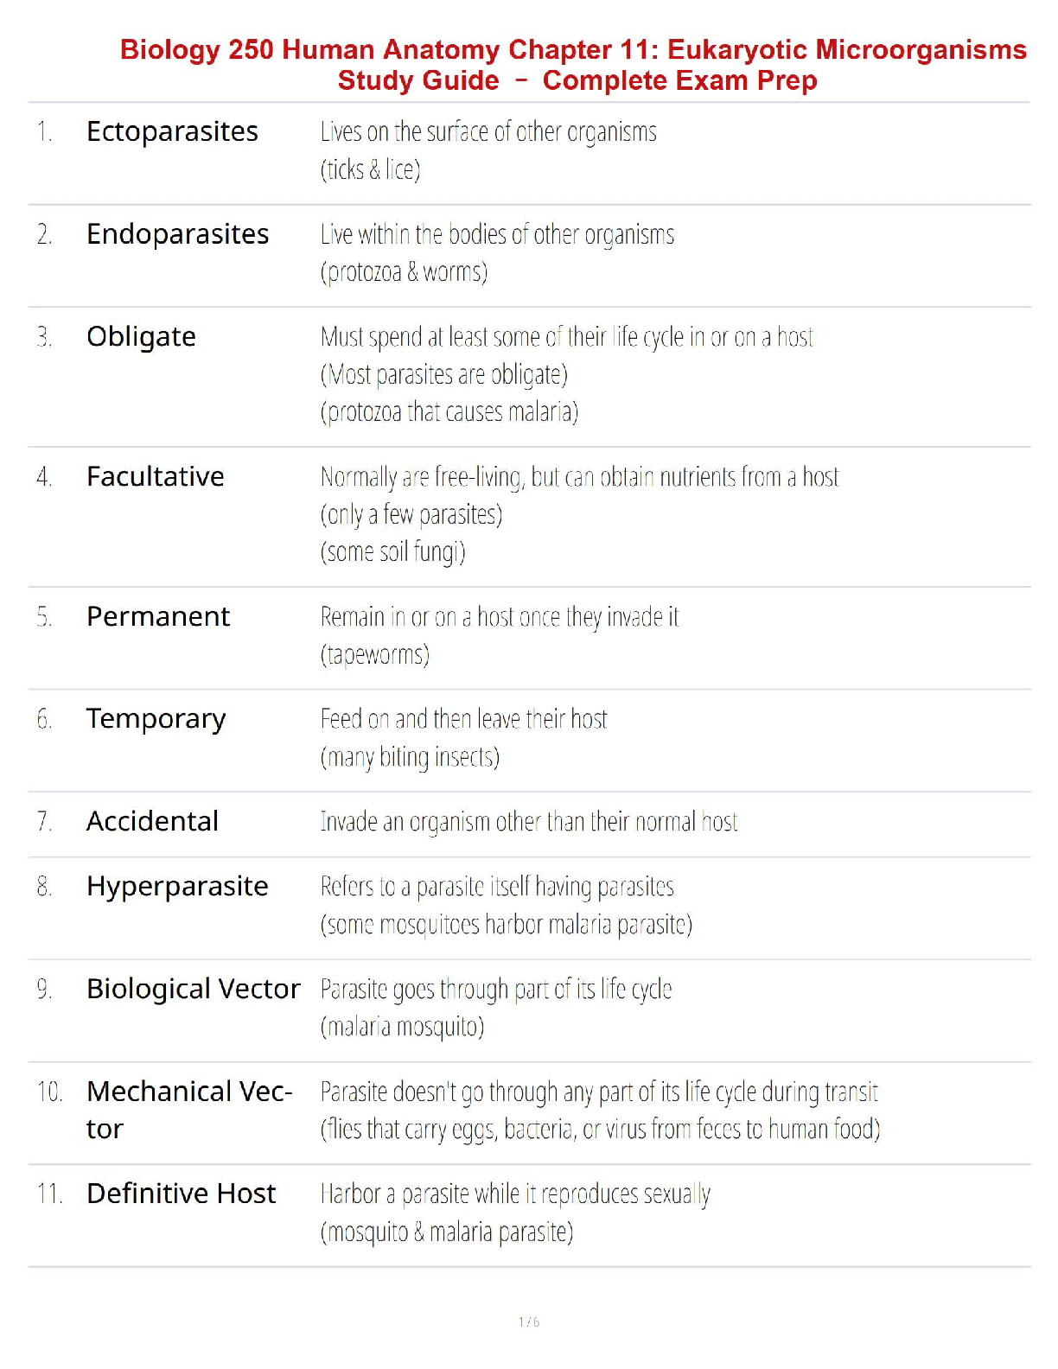Image resolution: width=1058 pixels, height=1369 pixels.
Task: Click the definition mentioning ticks & lice
Action: [371, 169]
